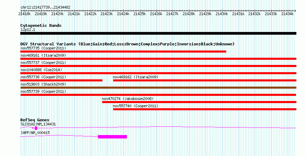Click the 21421k ruler tick label
The height and width of the screenshot is (156, 306).
[x=74, y=14]
